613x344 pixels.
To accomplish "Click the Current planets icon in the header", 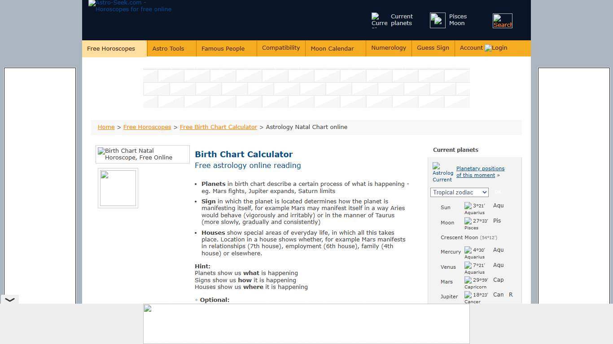I will coord(378,20).
